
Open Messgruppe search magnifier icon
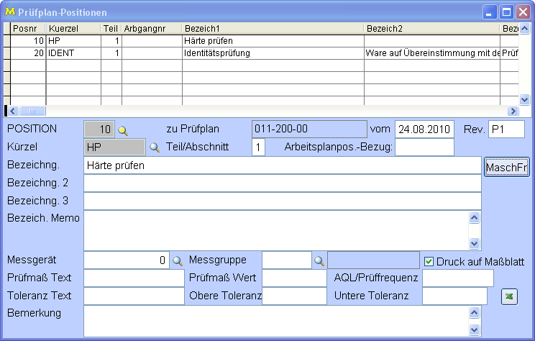coord(319,261)
